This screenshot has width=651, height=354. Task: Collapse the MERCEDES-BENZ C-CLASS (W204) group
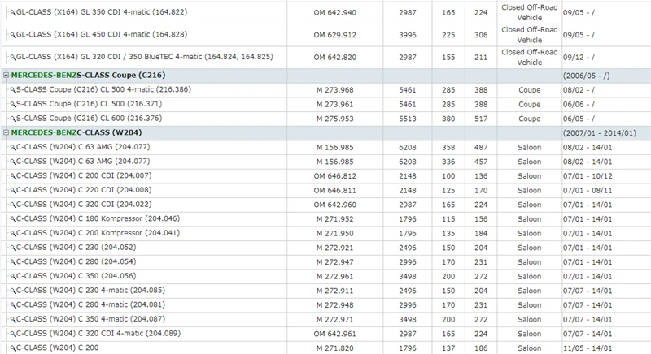click(x=6, y=133)
